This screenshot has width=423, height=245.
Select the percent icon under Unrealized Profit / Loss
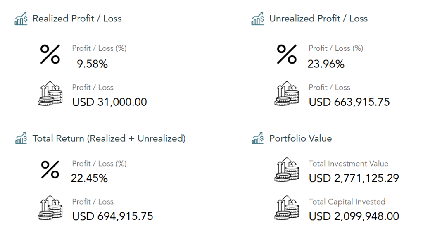(x=287, y=54)
